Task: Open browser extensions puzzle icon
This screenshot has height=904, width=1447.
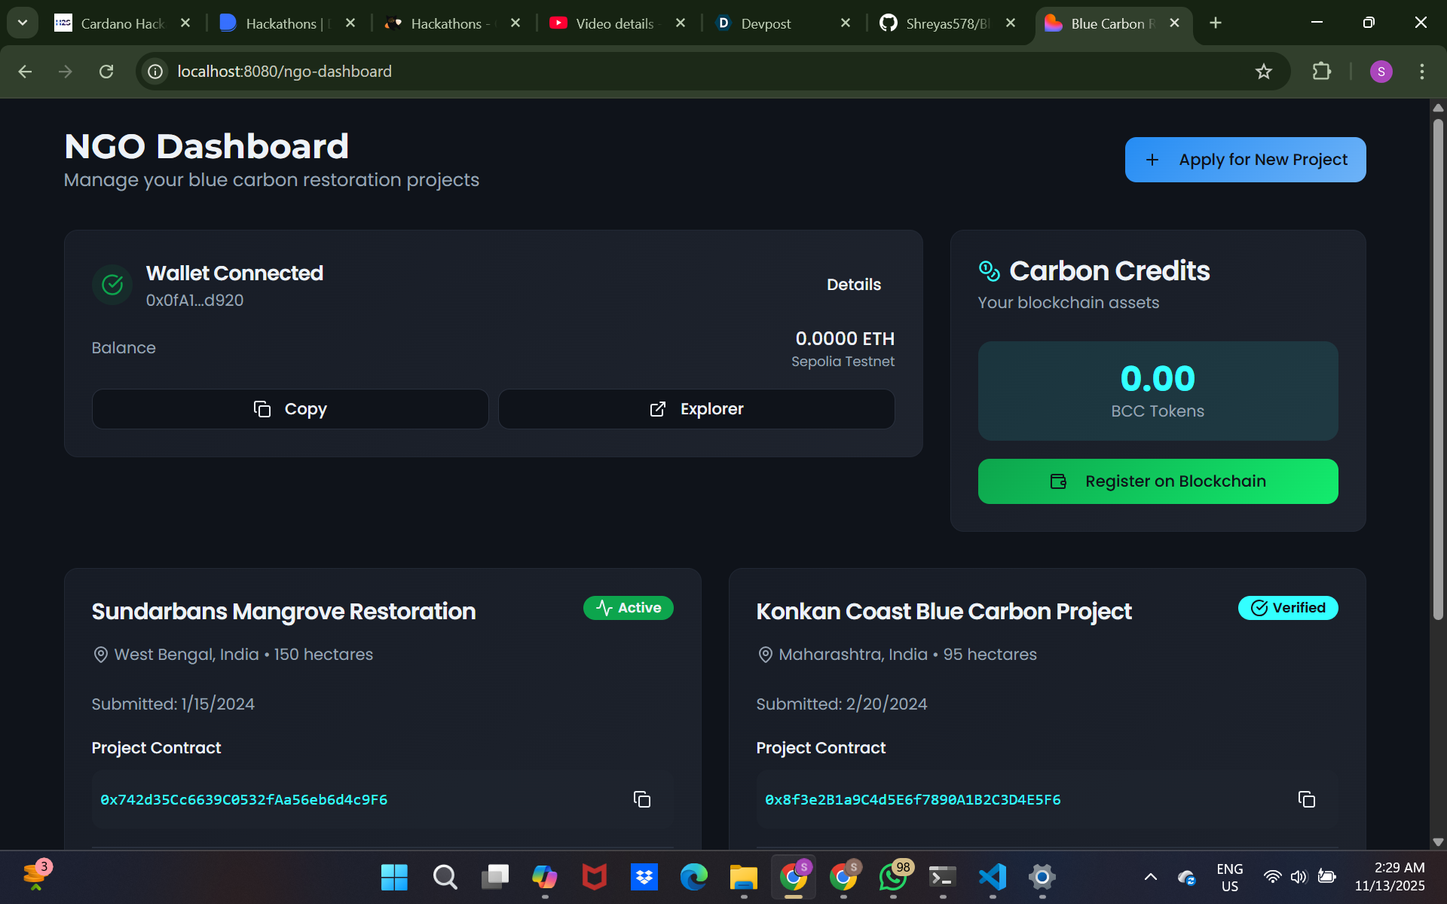Action: pyautogui.click(x=1321, y=72)
